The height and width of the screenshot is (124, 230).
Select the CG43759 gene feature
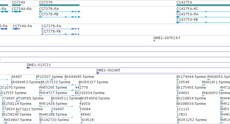203,5
